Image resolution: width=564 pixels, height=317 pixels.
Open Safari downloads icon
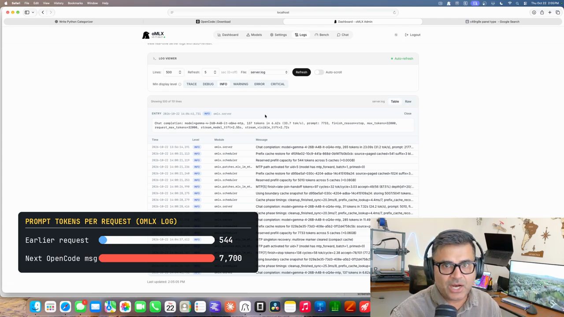pyautogui.click(x=534, y=12)
